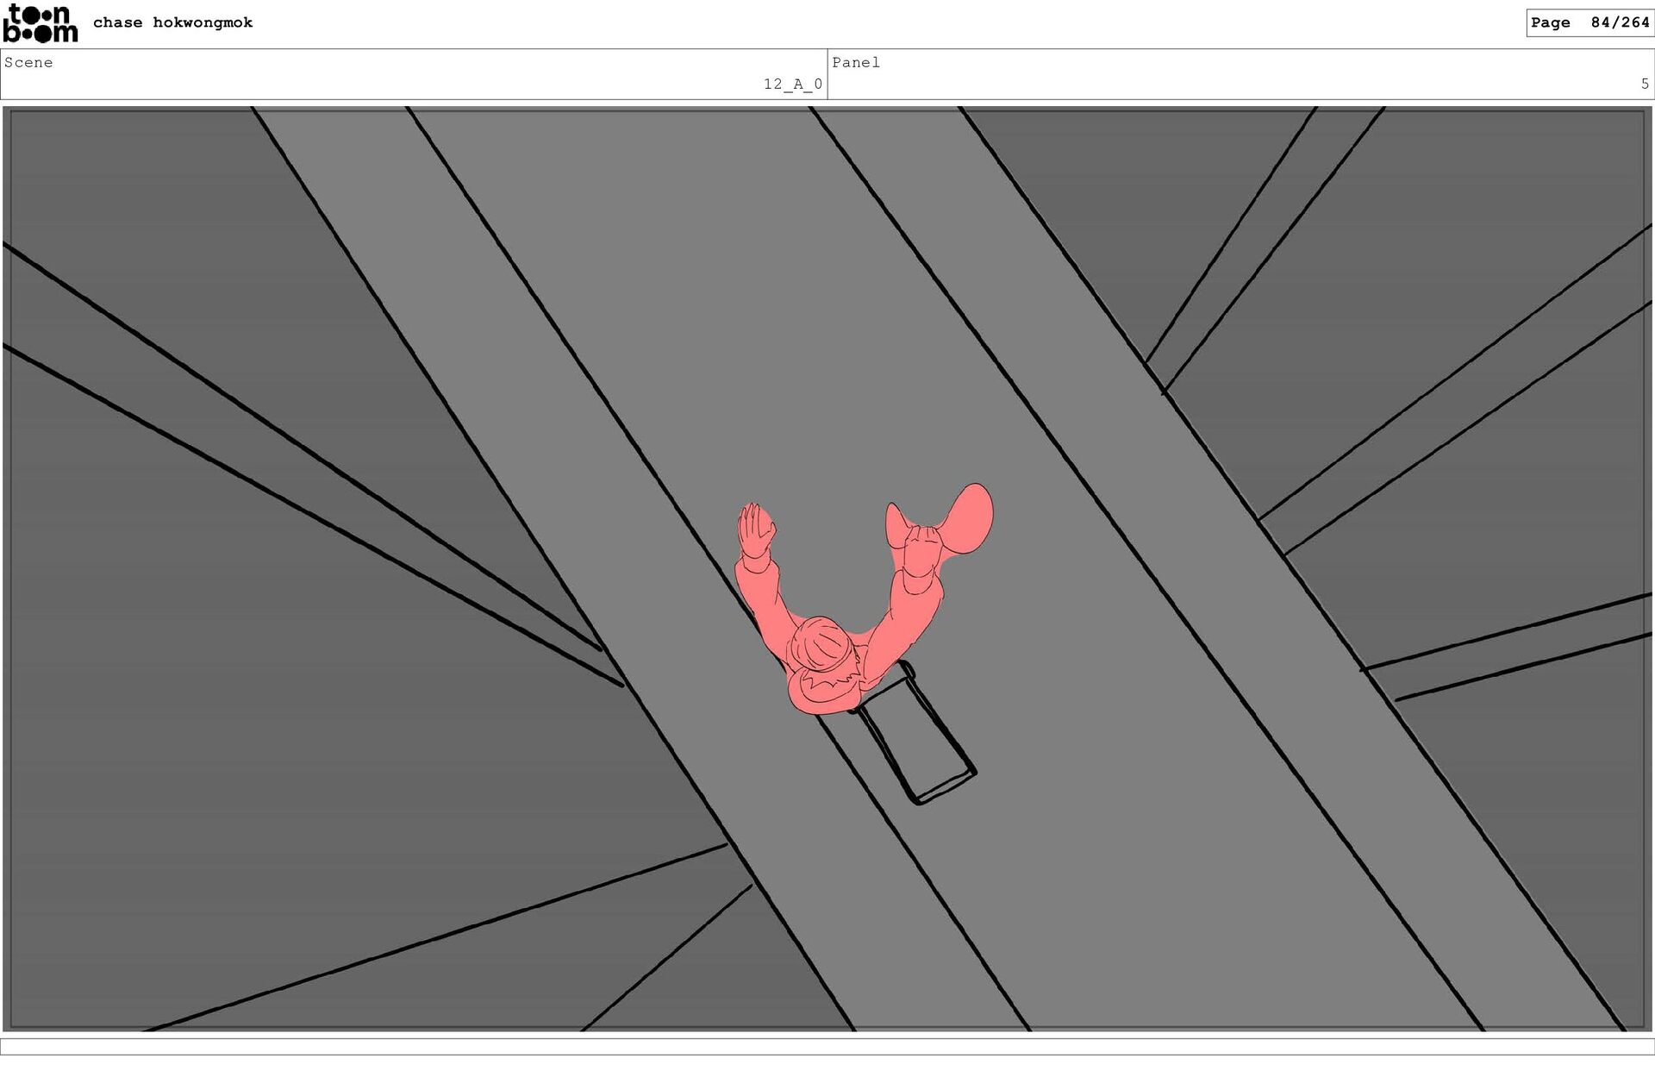Image resolution: width=1655 pixels, height=1071 pixels.
Task: Click the Scene header label
Action: click(x=28, y=62)
